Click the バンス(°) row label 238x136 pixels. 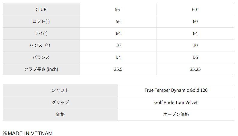(x=41, y=45)
